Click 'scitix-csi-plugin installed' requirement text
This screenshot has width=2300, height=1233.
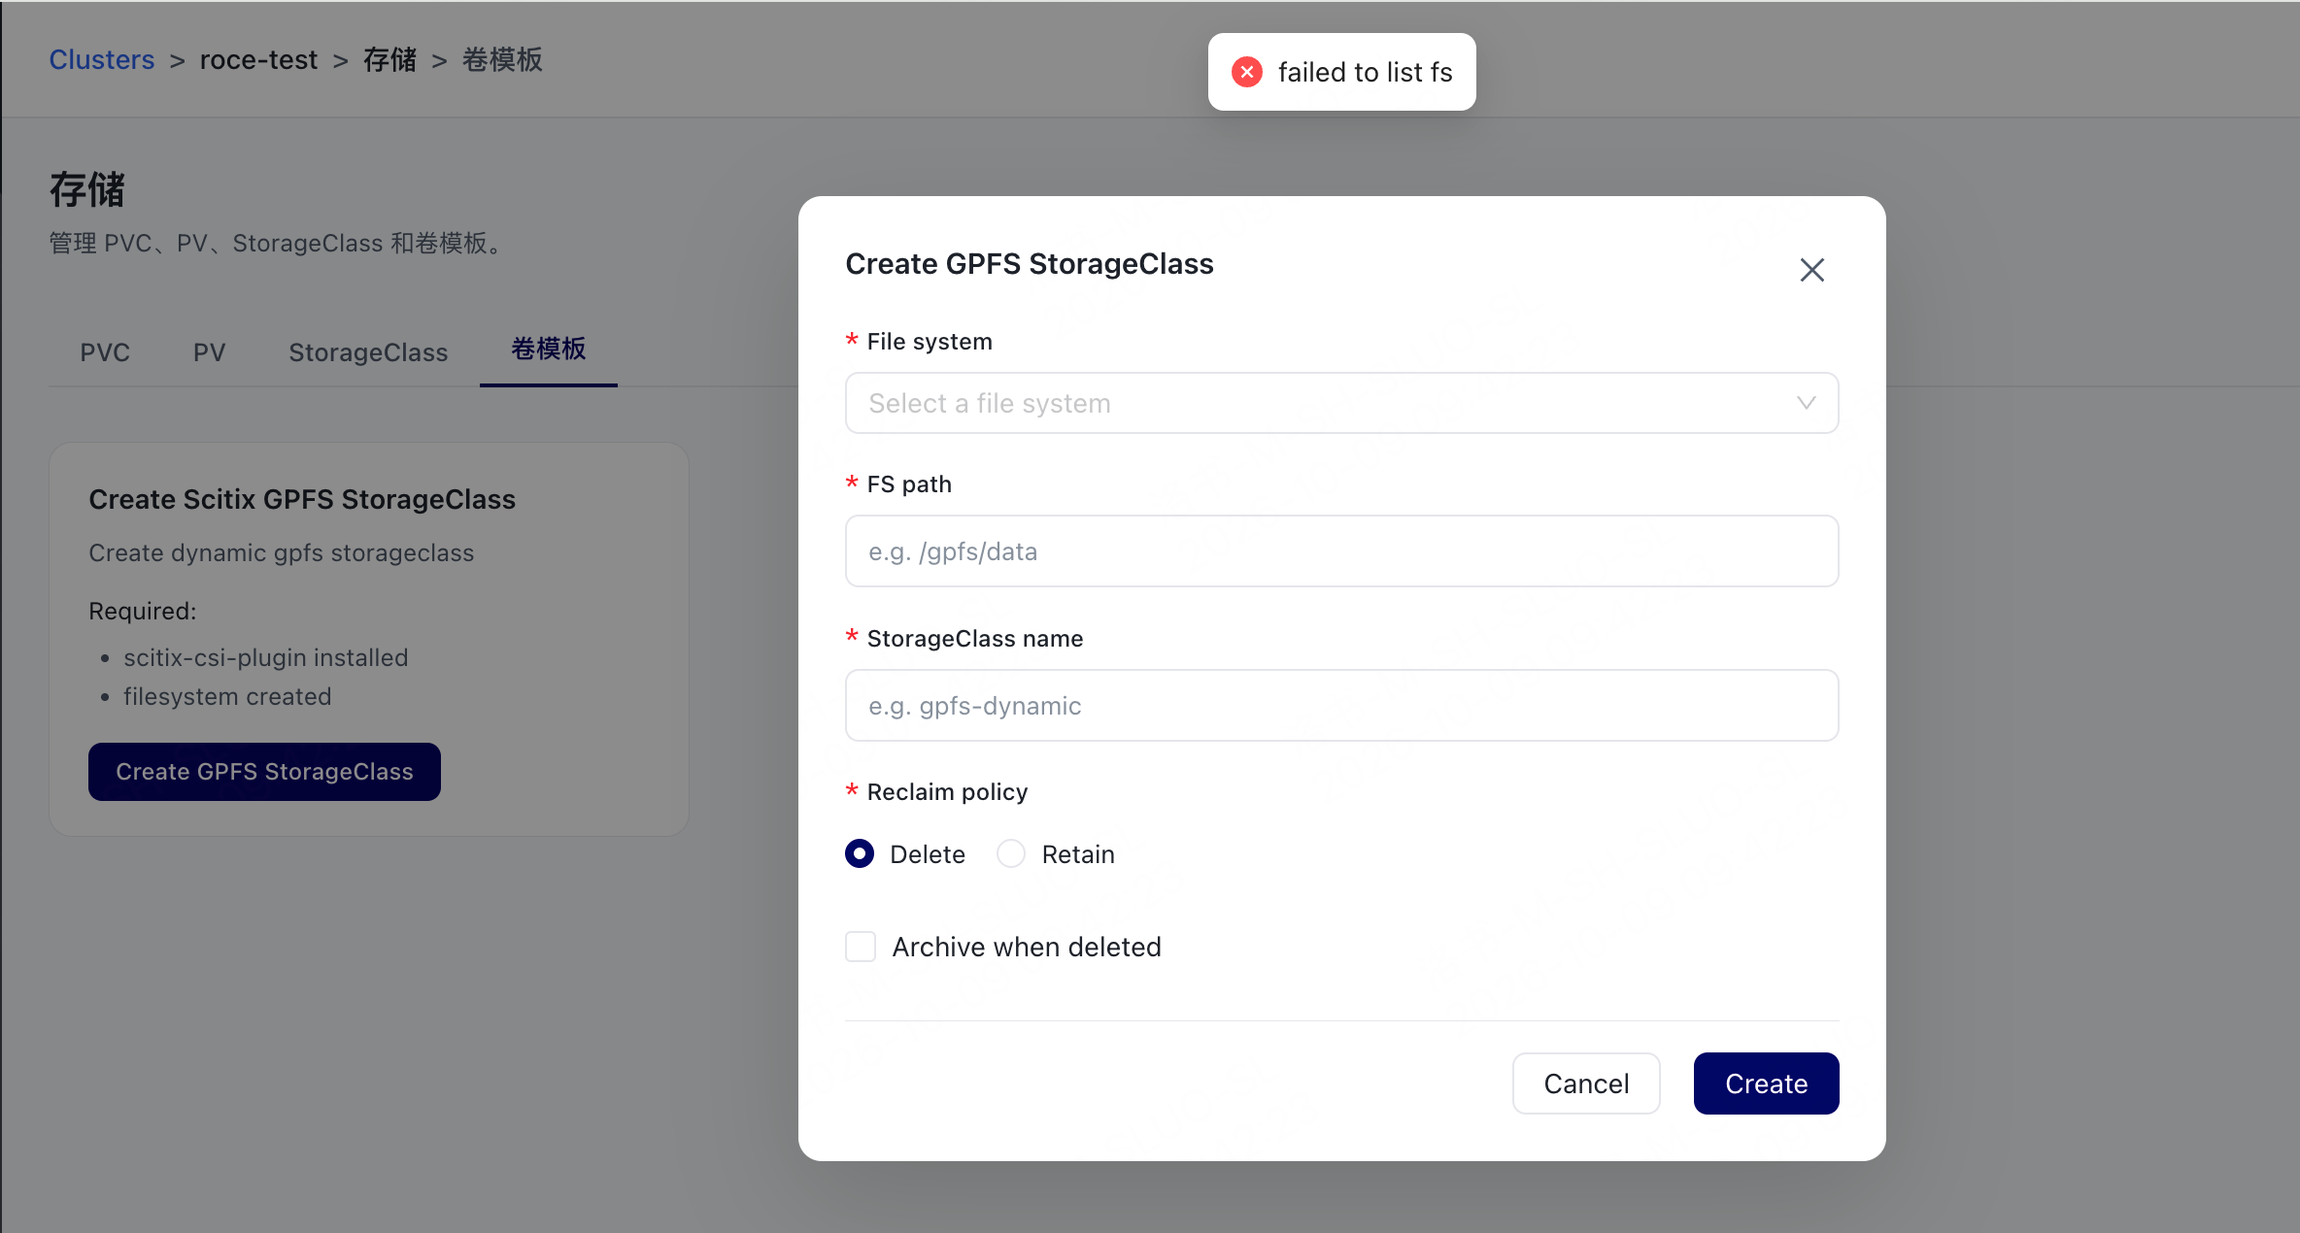pos(265,657)
